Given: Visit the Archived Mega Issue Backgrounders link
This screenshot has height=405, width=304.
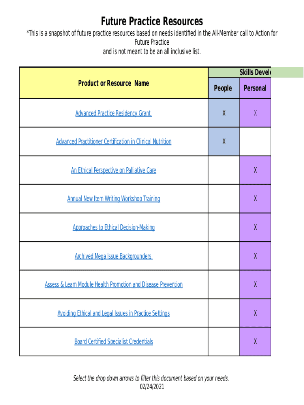Looking at the screenshot, I should click(x=114, y=256).
